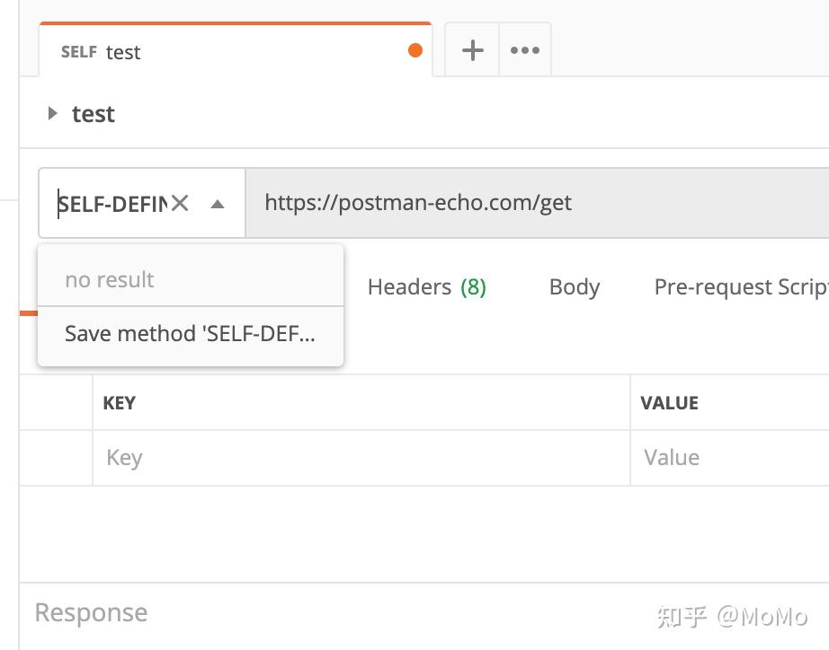This screenshot has height=650, width=829.
Task: Click the Key parameter input cell
Action: tap(361, 458)
